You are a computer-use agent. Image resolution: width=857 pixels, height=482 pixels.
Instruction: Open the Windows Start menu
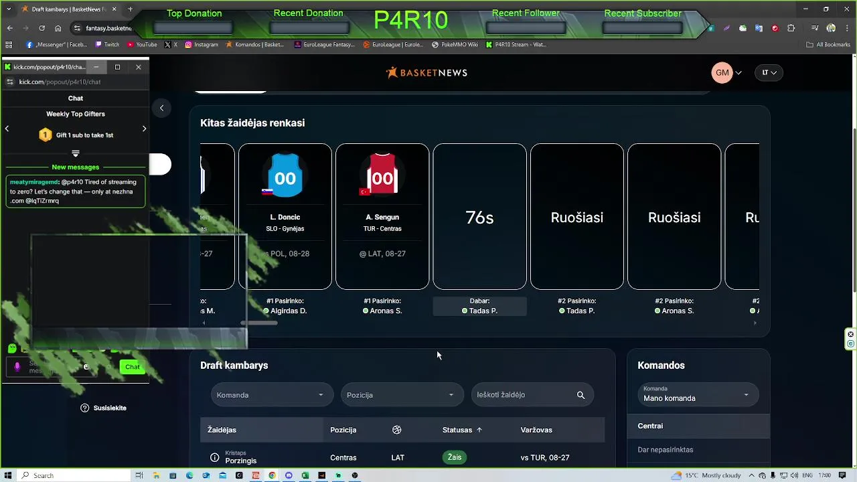click(8, 475)
